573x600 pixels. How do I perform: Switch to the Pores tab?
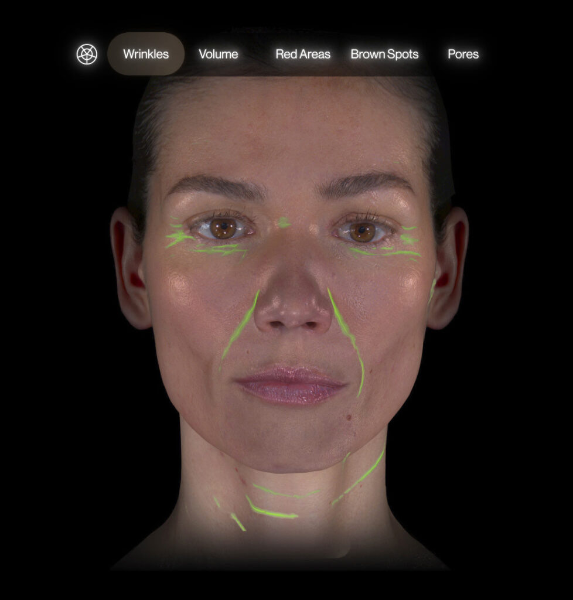click(x=463, y=54)
